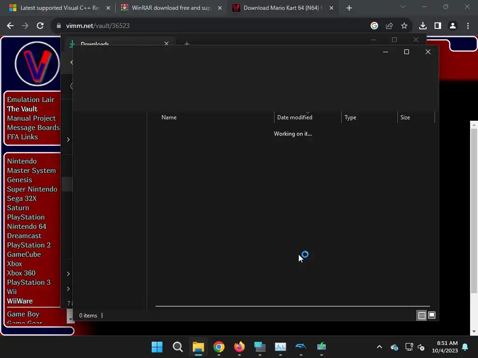This screenshot has width=478, height=358.
Task: Open Dreamcast link
Action: (x=24, y=236)
